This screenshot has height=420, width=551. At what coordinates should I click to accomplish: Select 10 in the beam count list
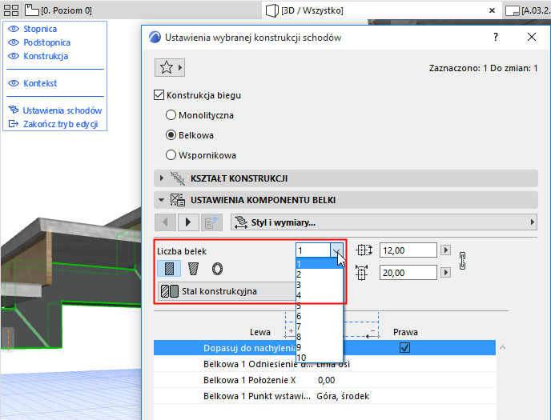(x=319, y=358)
